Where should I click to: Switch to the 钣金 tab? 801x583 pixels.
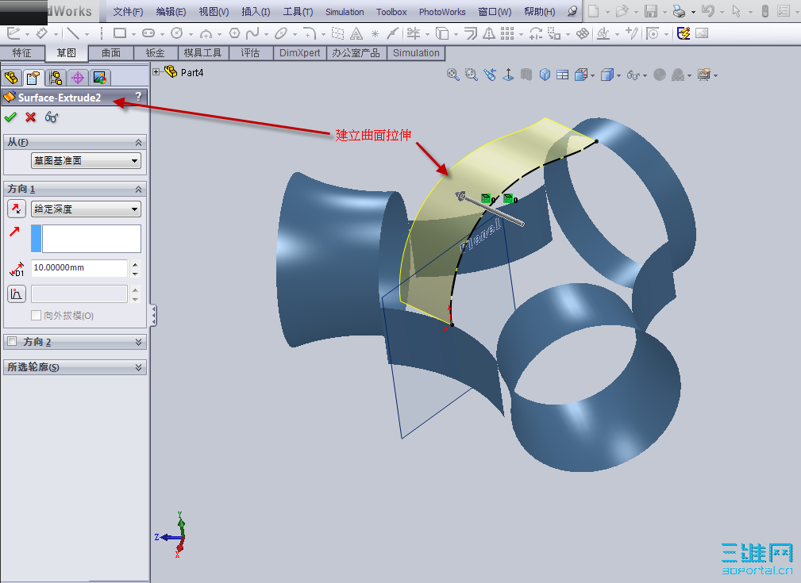(x=156, y=53)
